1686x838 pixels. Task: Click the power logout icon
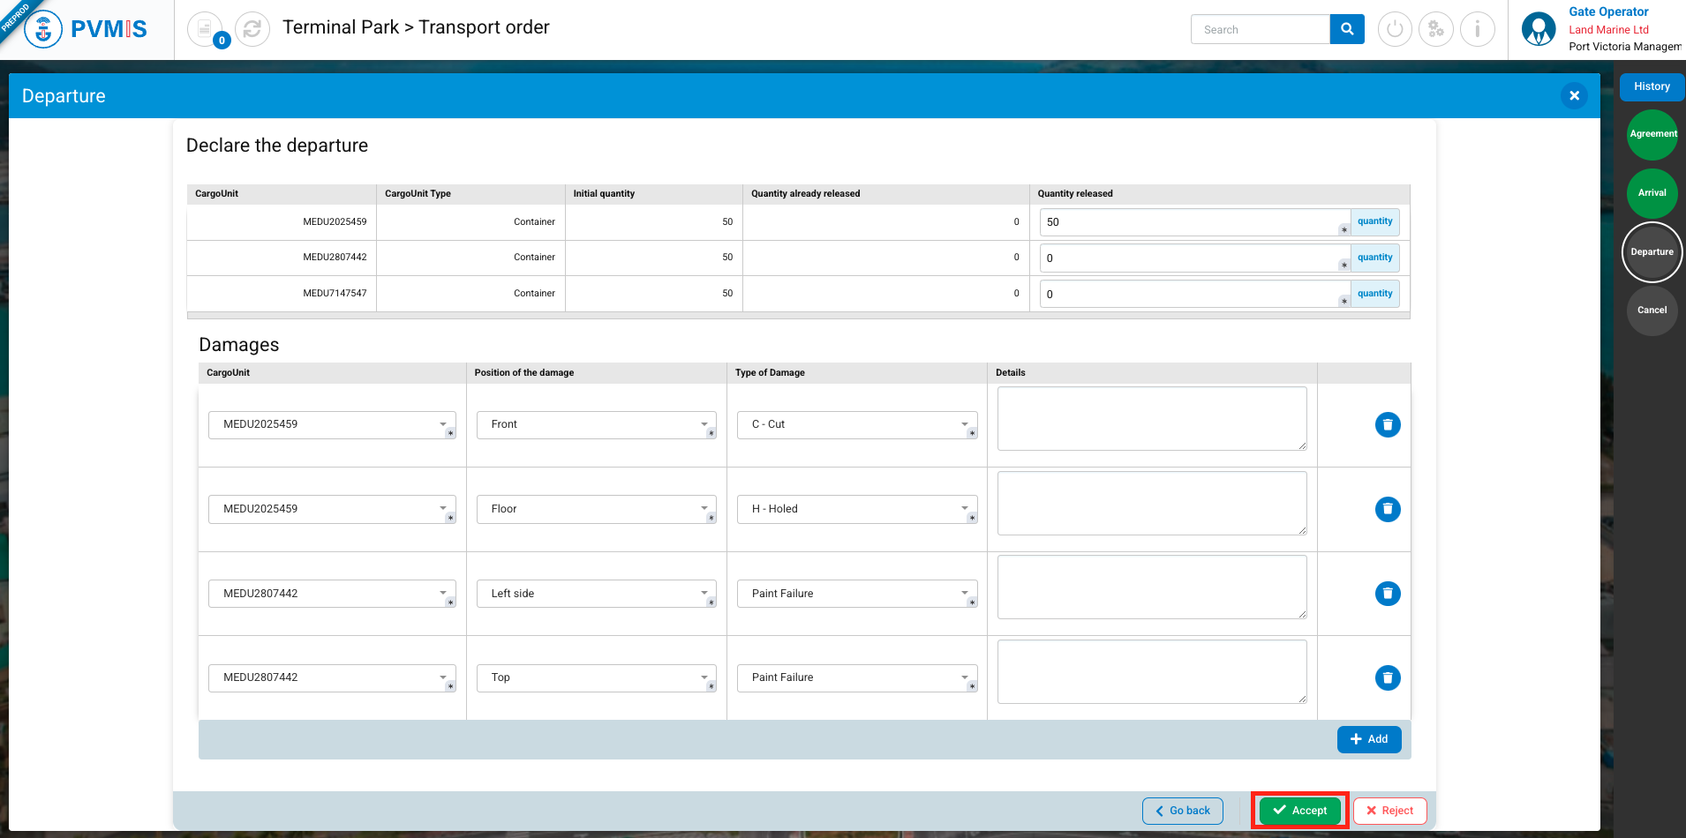point(1395,29)
